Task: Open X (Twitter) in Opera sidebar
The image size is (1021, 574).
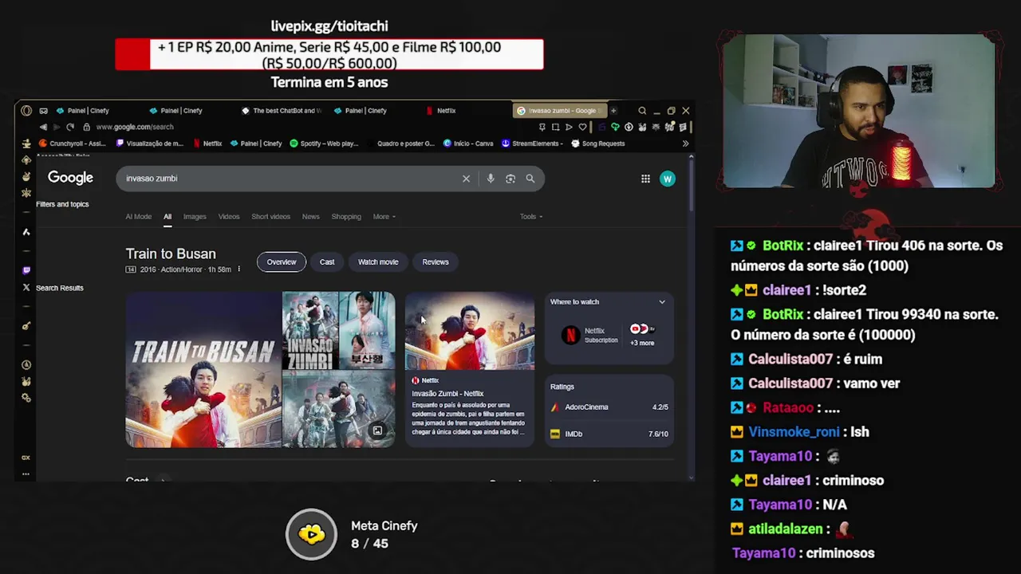Action: [26, 288]
